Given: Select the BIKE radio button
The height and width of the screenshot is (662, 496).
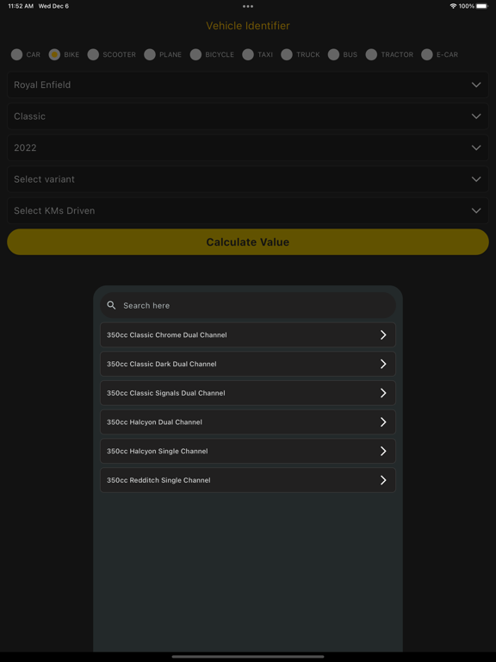Looking at the screenshot, I should [x=54, y=54].
